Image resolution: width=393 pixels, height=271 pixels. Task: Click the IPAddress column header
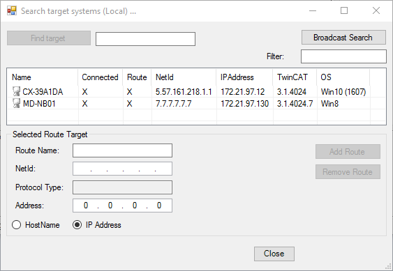(244, 77)
